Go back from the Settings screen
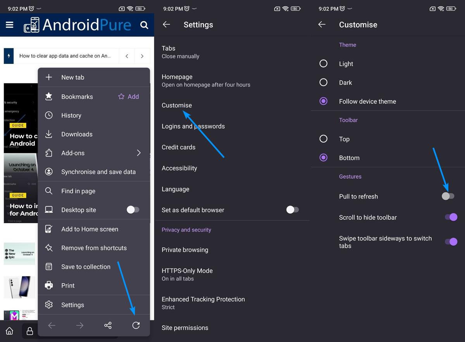 166,24
